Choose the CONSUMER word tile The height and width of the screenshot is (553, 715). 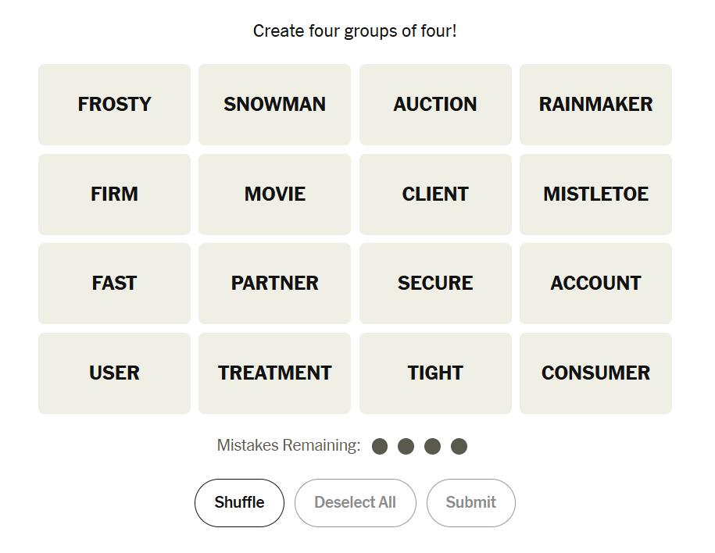[x=595, y=373]
